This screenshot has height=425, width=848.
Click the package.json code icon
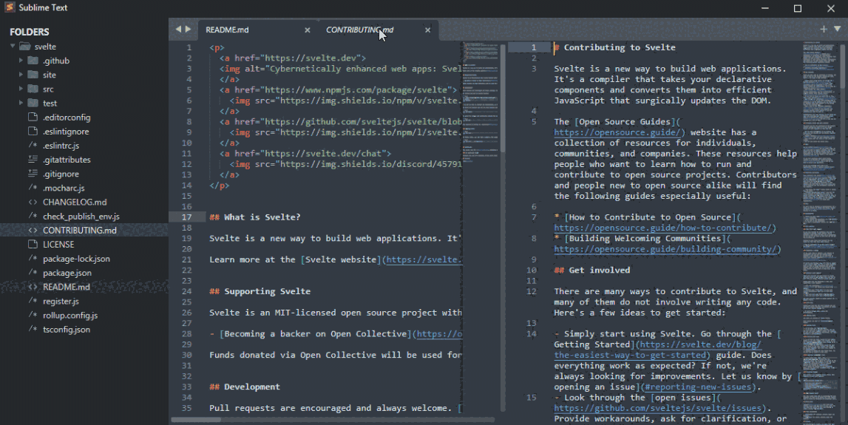pyautogui.click(x=33, y=273)
